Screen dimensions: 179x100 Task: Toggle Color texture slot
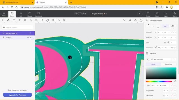[172, 86]
